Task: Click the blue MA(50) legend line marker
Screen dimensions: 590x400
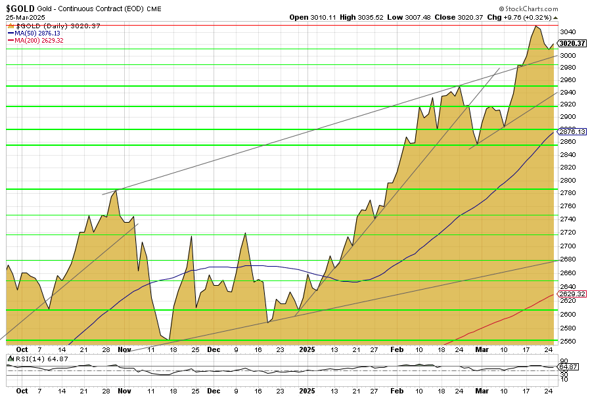Action: click(x=11, y=32)
